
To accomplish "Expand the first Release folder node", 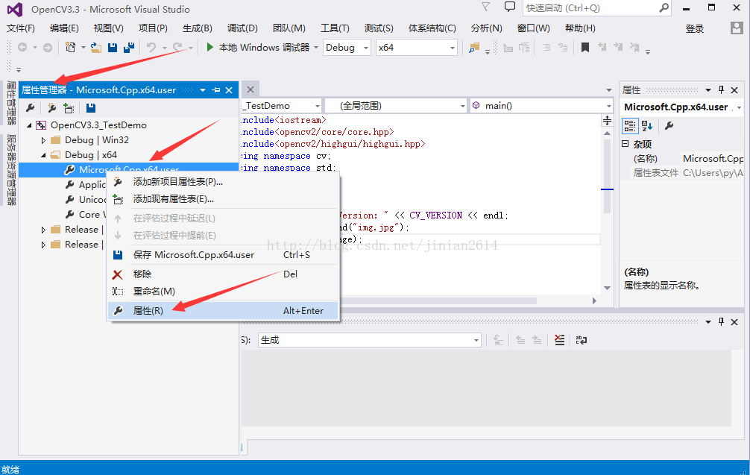I will pos(43,230).
